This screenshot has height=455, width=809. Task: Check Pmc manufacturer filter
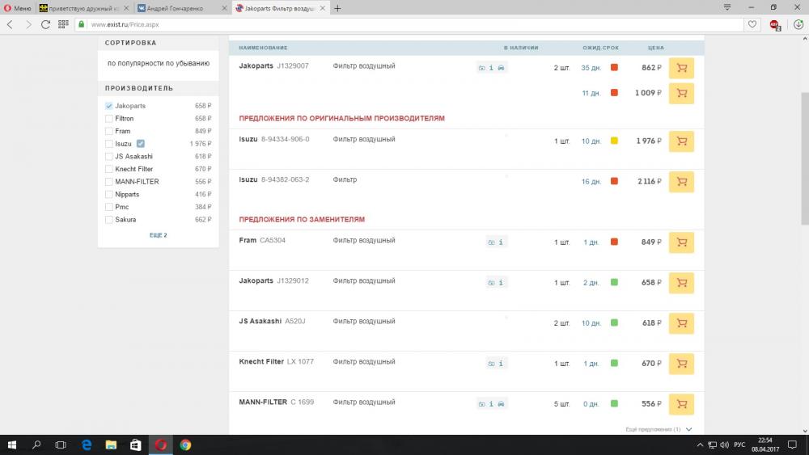click(x=109, y=207)
